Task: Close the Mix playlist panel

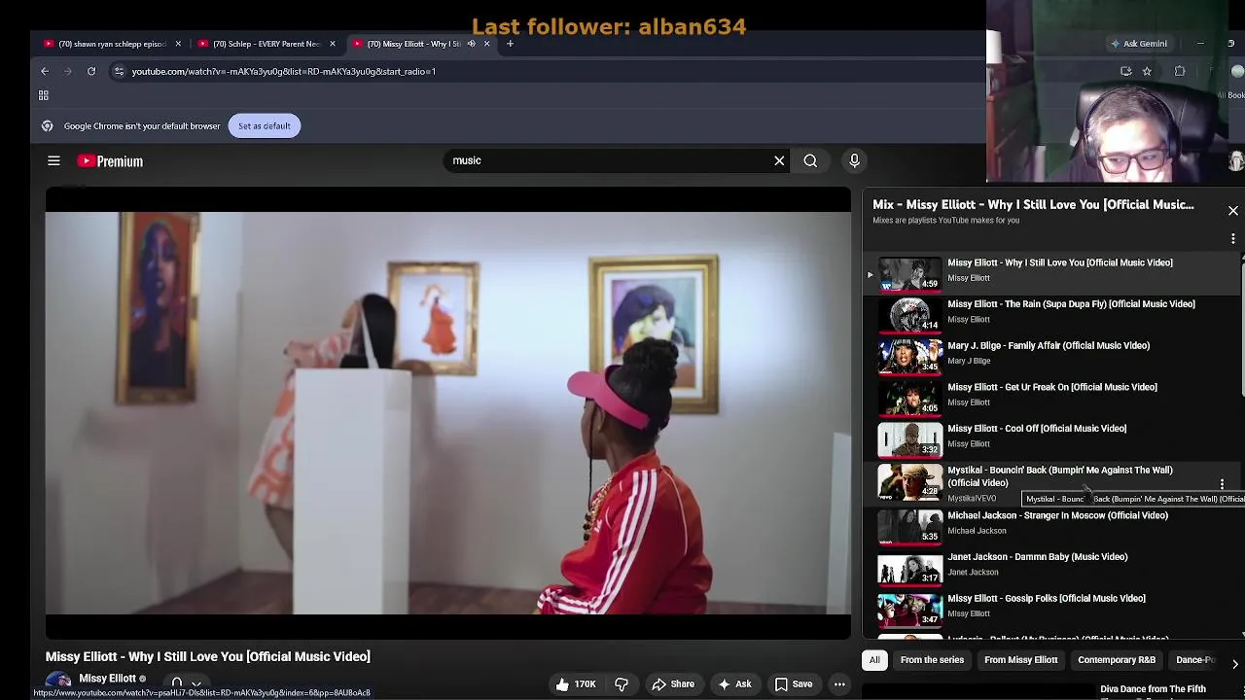Action: click(x=1233, y=211)
